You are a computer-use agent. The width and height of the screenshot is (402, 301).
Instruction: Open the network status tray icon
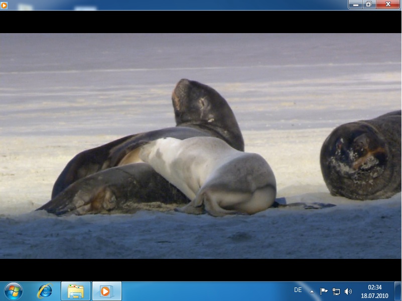point(336,291)
